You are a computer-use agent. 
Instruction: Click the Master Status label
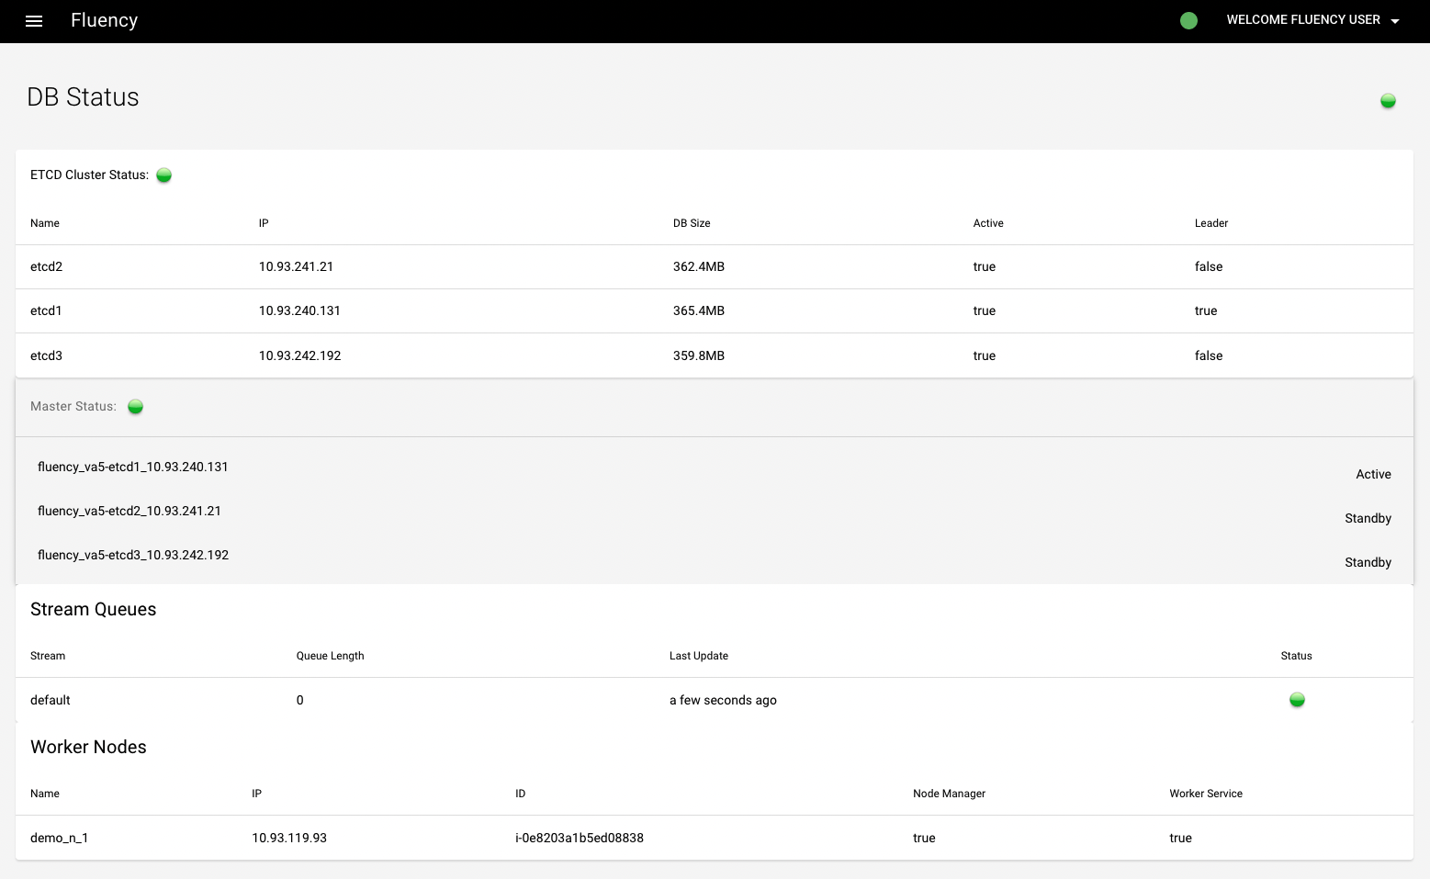coord(73,406)
